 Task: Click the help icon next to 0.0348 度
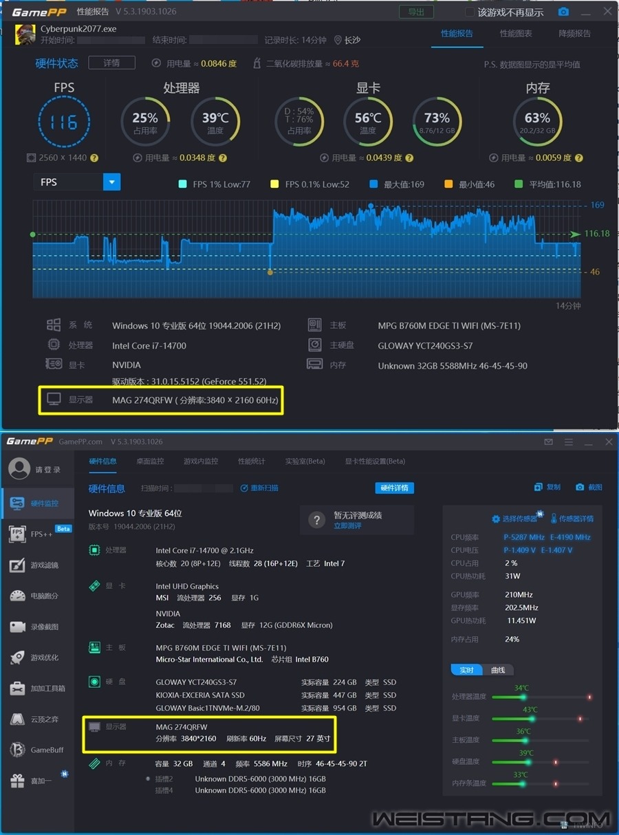click(x=222, y=158)
